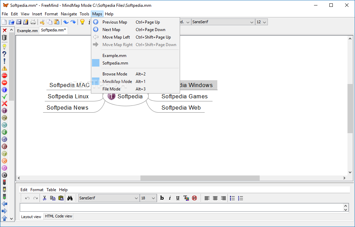Add the blue information icon from sidebar
The height and width of the screenshot is (227, 355).
click(x=4, y=90)
